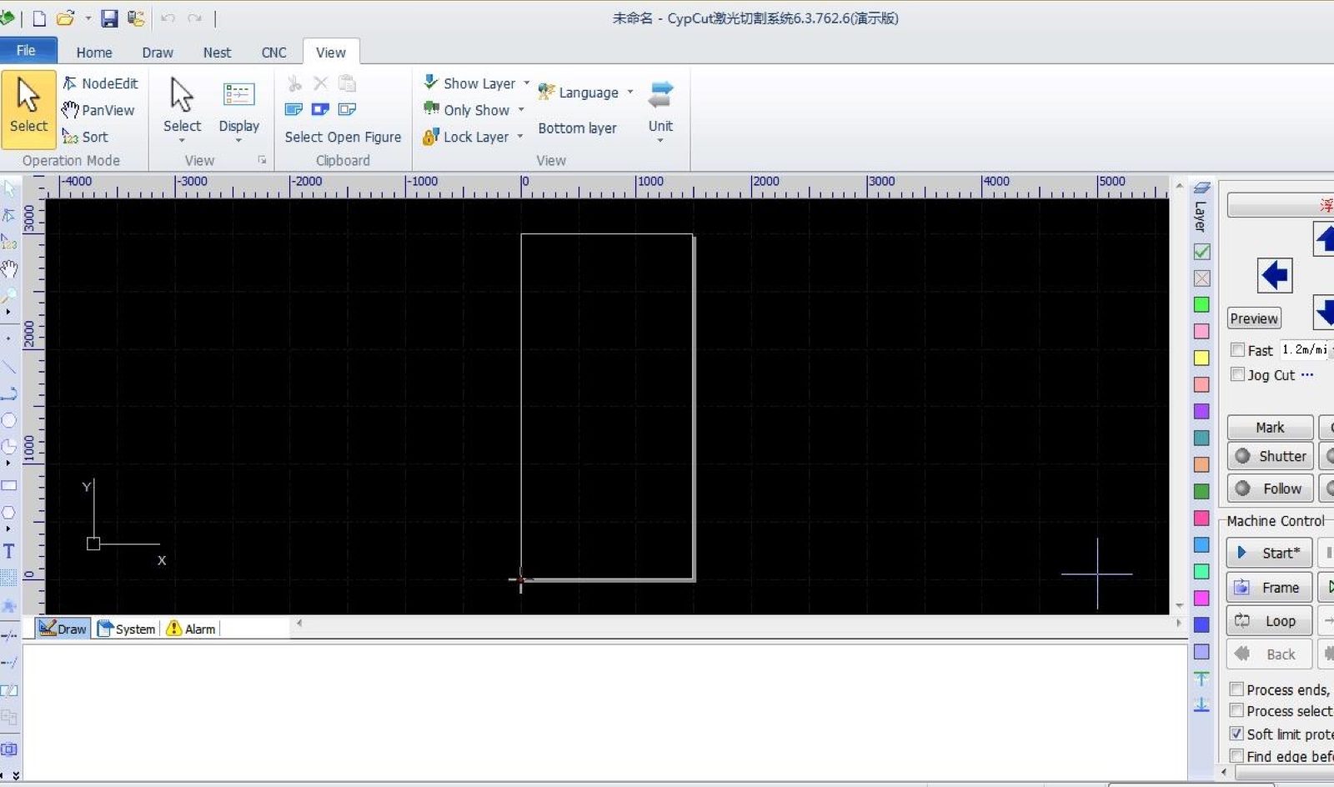Switch to the Nest ribbon tab
Screen dimensions: 1334x787
[x=217, y=53]
